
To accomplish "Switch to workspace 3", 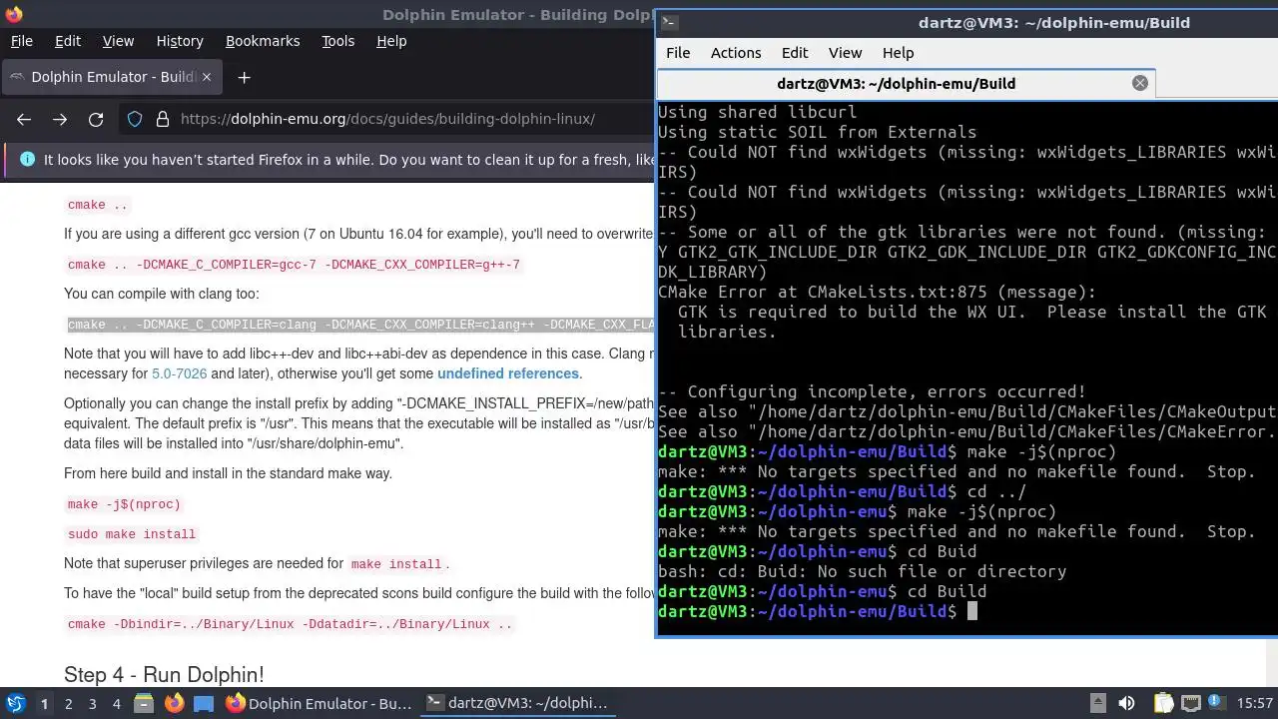I will pos(92,704).
